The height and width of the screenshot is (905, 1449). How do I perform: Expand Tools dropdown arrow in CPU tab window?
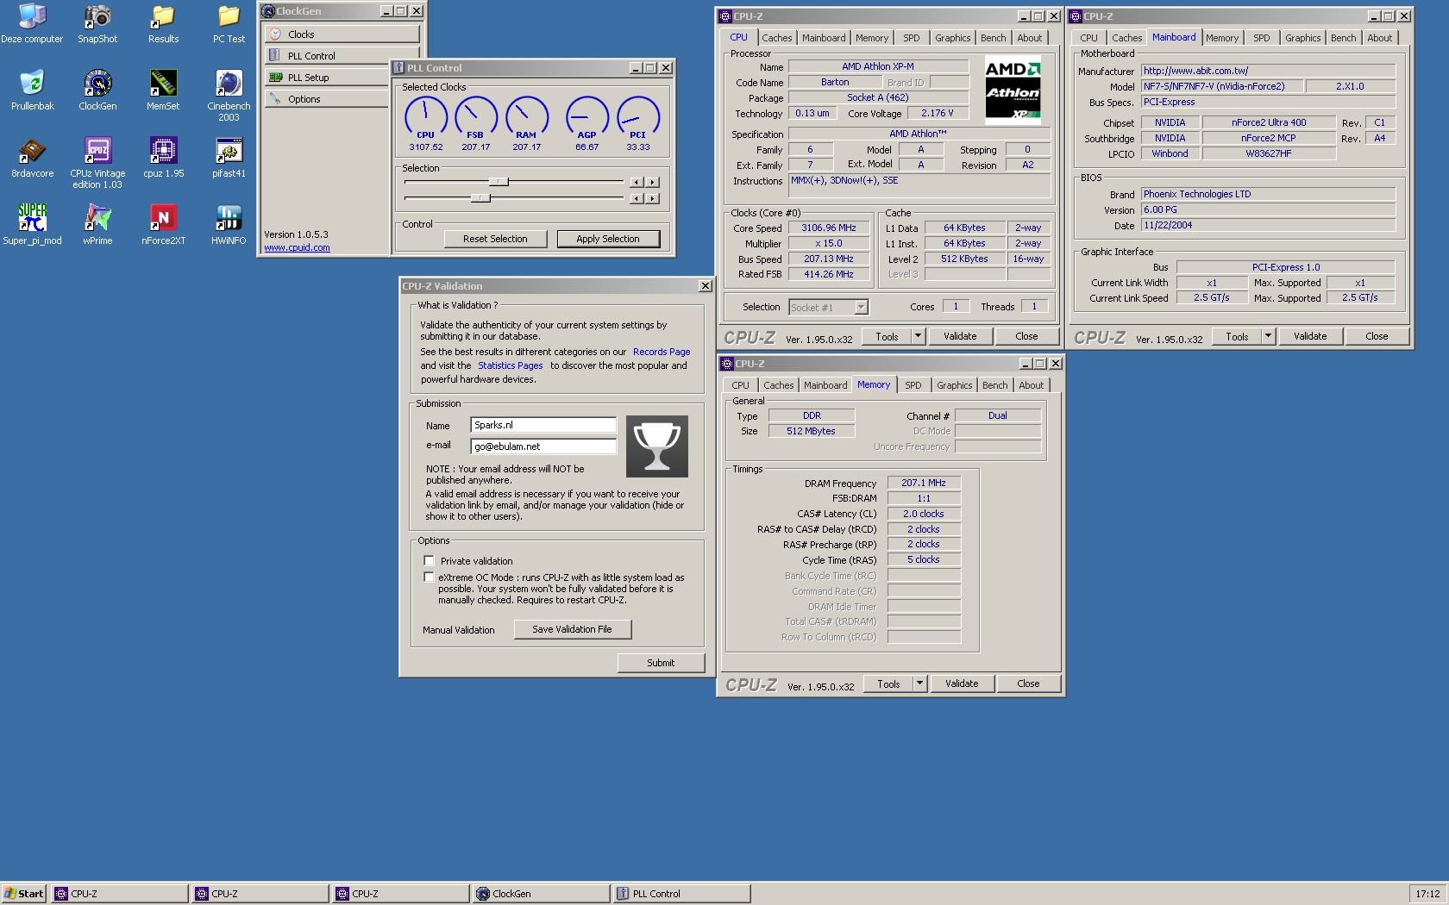click(918, 336)
